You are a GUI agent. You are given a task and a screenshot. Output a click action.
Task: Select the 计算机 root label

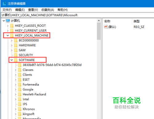coord(15,21)
